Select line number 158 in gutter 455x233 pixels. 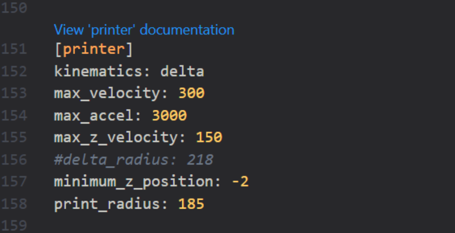tap(14, 204)
